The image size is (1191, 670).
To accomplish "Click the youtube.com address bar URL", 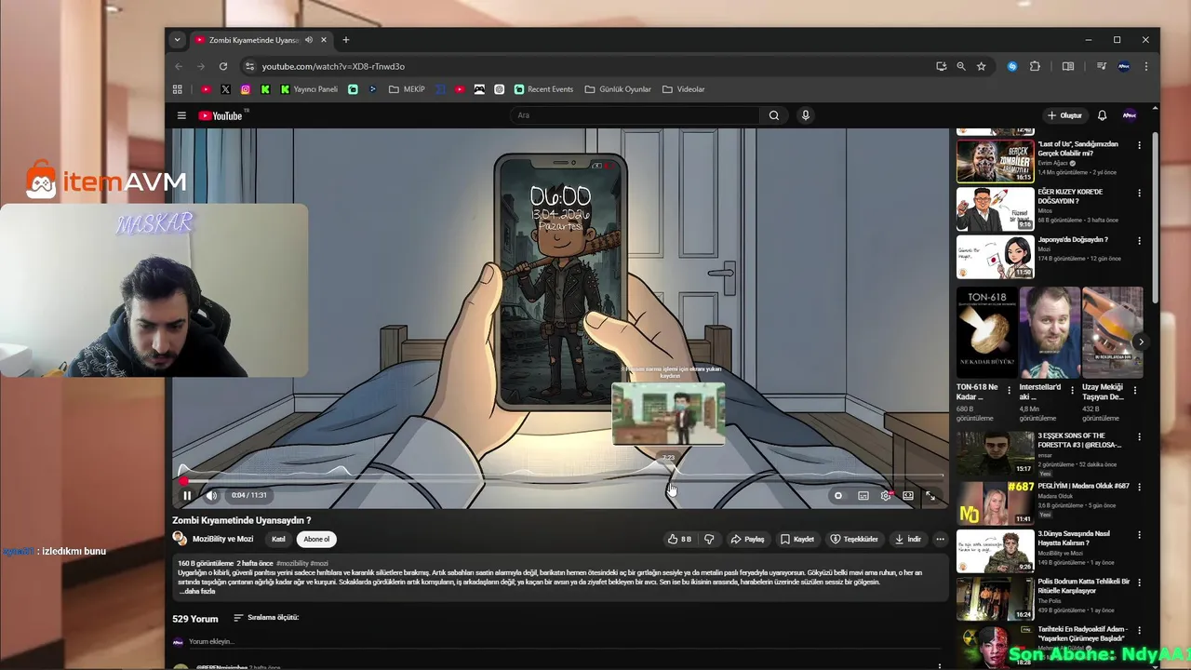I will tap(333, 66).
